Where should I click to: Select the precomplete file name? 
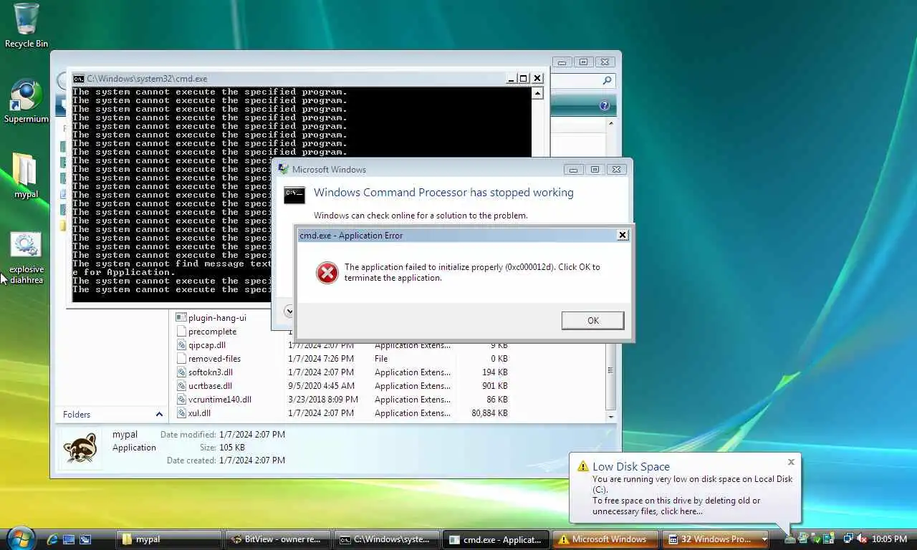click(x=212, y=332)
